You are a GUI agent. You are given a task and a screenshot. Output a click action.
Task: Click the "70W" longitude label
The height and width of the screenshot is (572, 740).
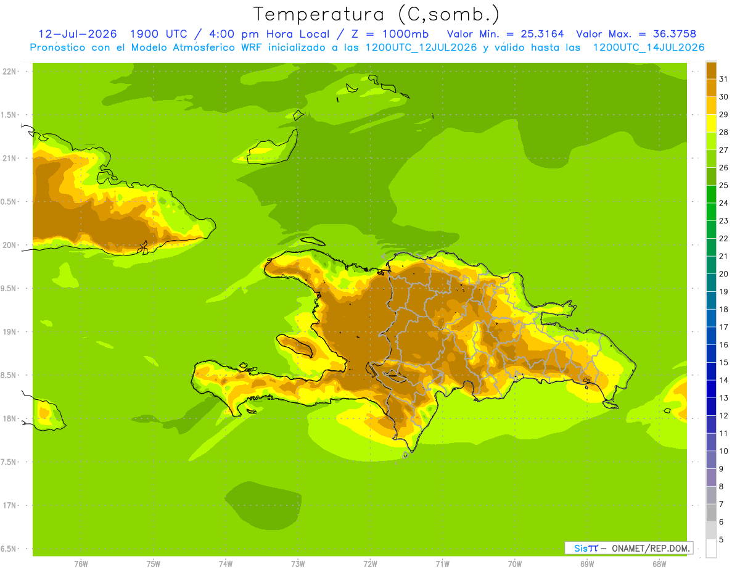coord(515,564)
